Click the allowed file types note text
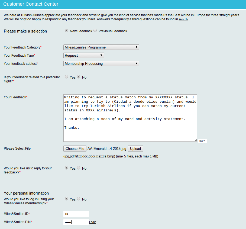 click(111, 156)
